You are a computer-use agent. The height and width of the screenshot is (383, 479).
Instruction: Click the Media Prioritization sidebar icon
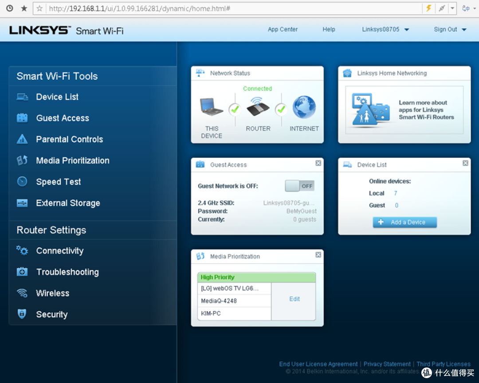click(22, 160)
